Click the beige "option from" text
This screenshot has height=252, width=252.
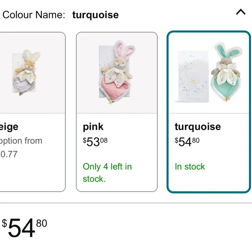click(x=21, y=141)
